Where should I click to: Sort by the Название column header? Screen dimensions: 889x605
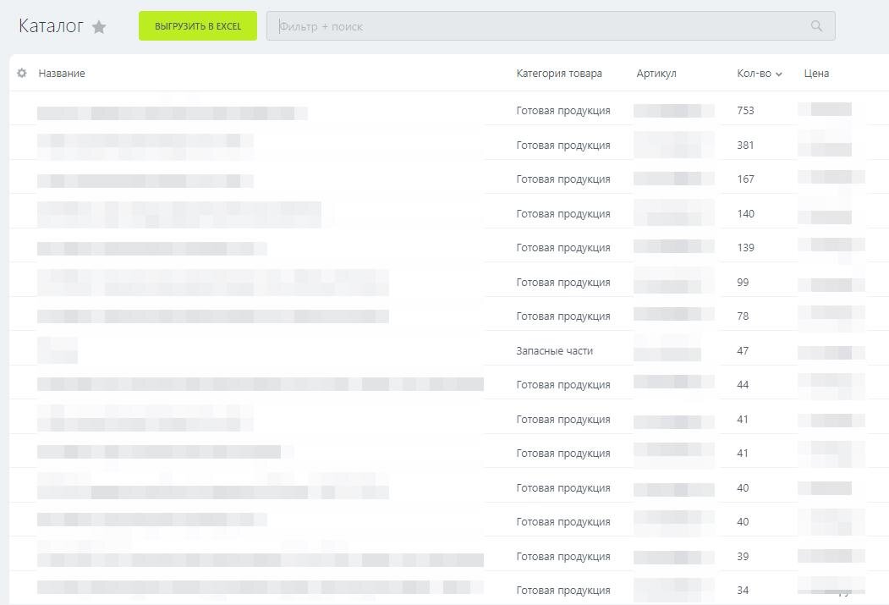click(62, 73)
